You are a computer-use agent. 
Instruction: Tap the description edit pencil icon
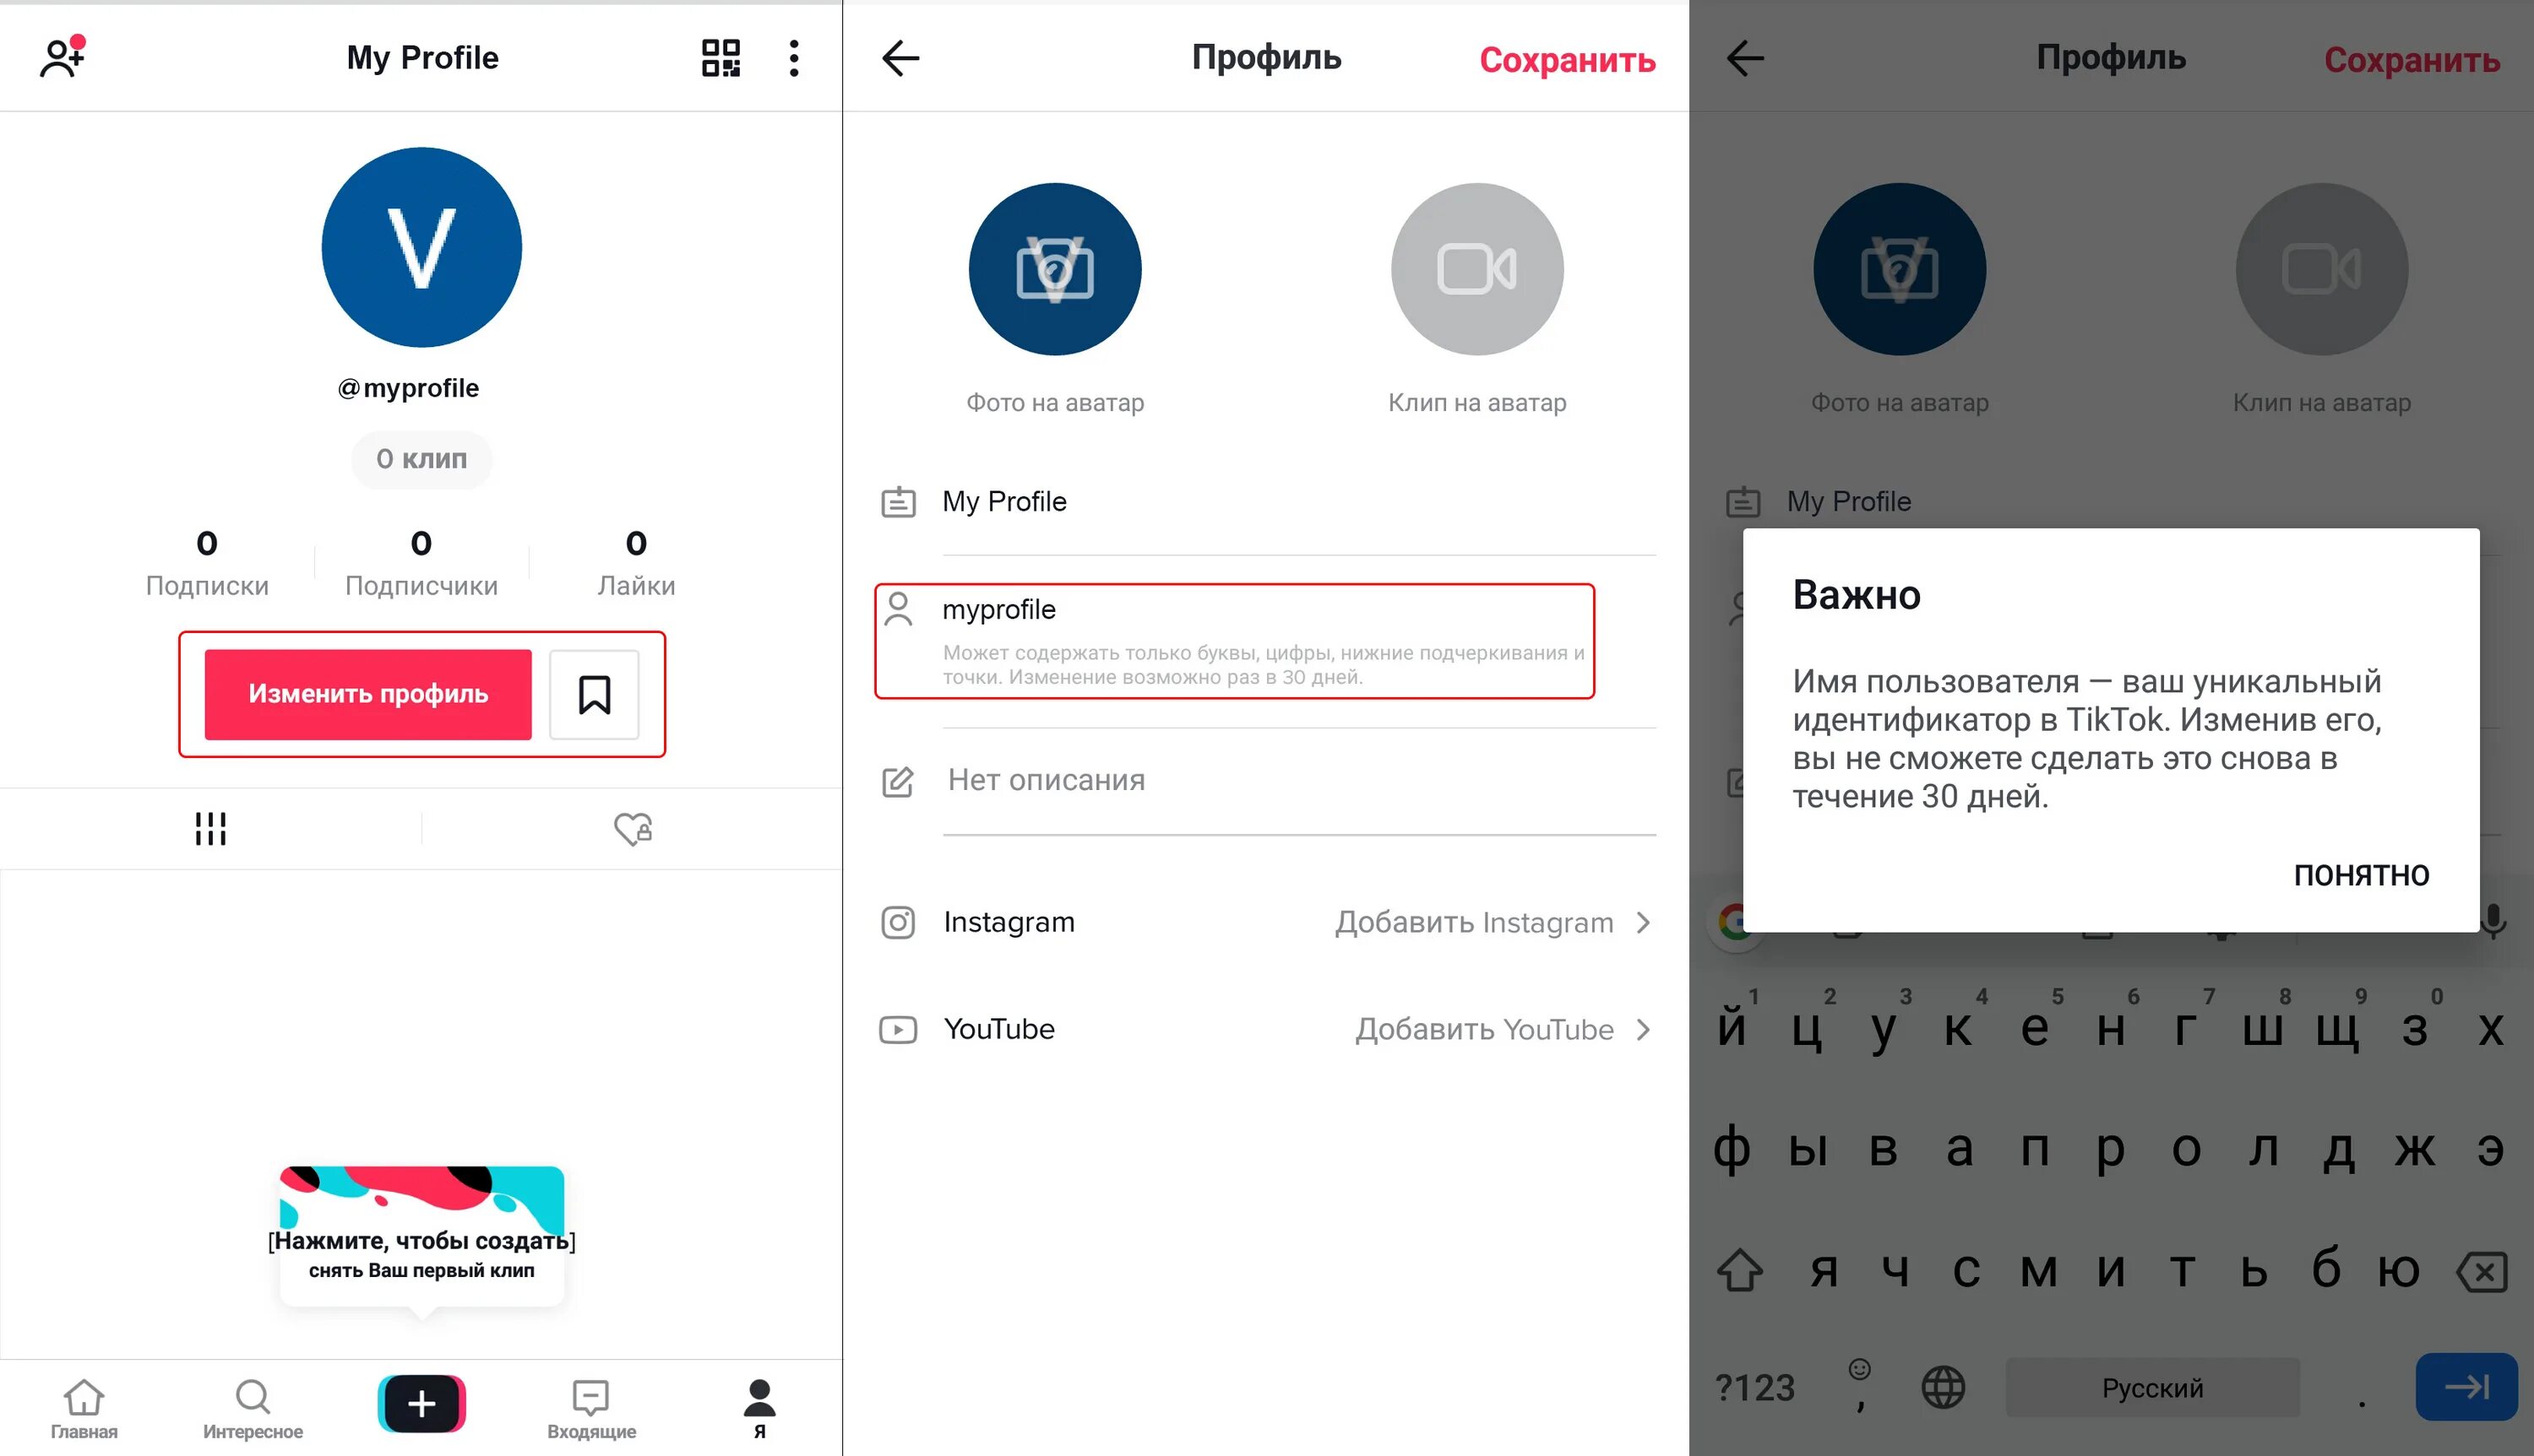click(898, 779)
